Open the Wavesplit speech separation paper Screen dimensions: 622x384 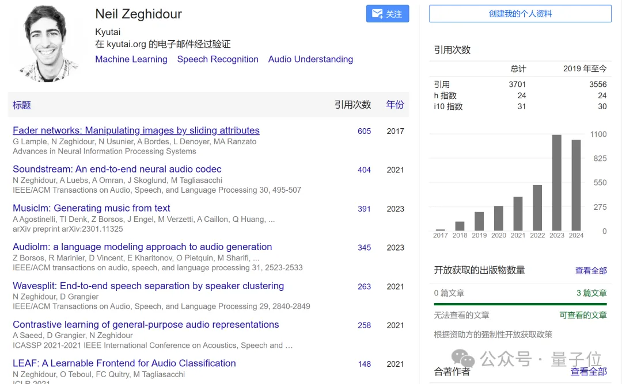point(149,286)
